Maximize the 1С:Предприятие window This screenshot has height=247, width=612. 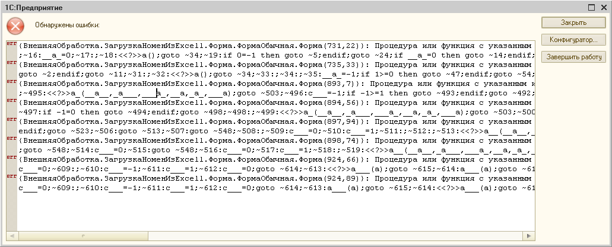(592, 7)
